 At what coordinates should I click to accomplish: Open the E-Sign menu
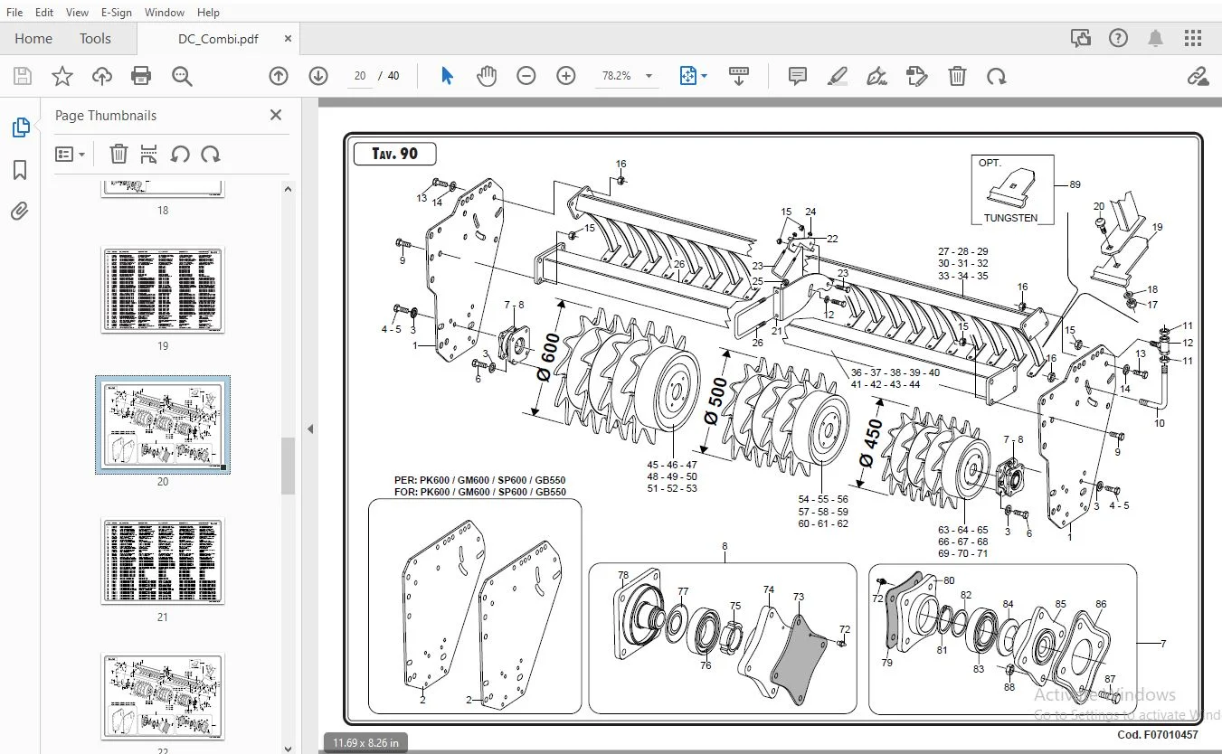(117, 12)
